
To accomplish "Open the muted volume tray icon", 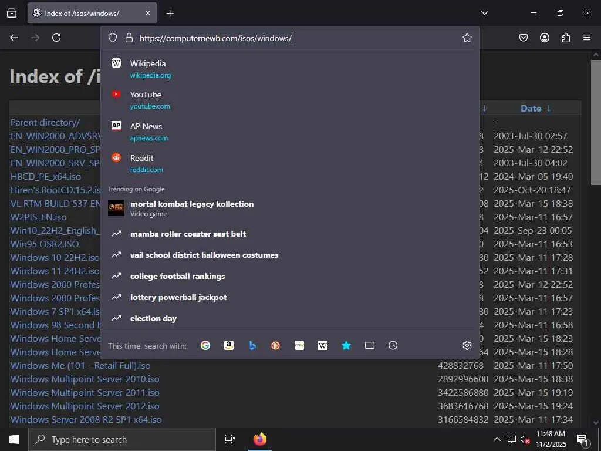I will click(525, 439).
